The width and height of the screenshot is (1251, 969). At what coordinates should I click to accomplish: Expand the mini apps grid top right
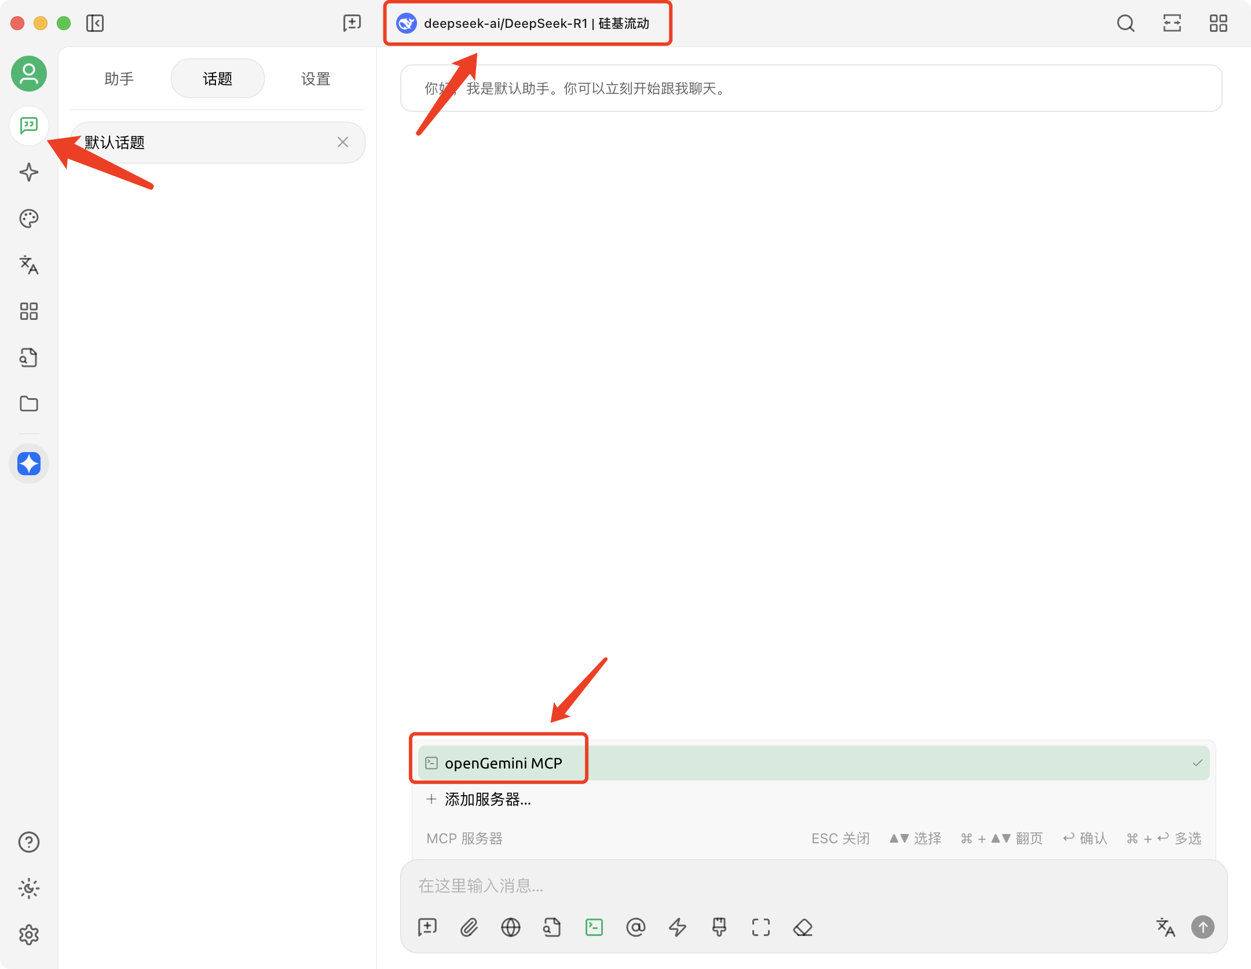coord(1218,23)
